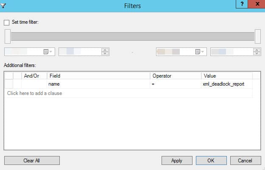Click the Value column header
The width and height of the screenshot is (265, 170).
coord(227,76)
